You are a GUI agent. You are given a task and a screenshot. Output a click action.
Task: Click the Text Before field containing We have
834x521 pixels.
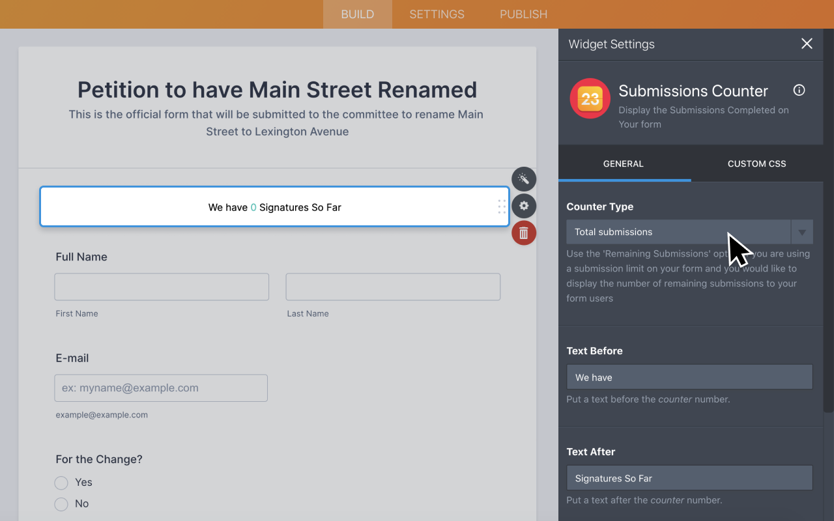coord(689,376)
